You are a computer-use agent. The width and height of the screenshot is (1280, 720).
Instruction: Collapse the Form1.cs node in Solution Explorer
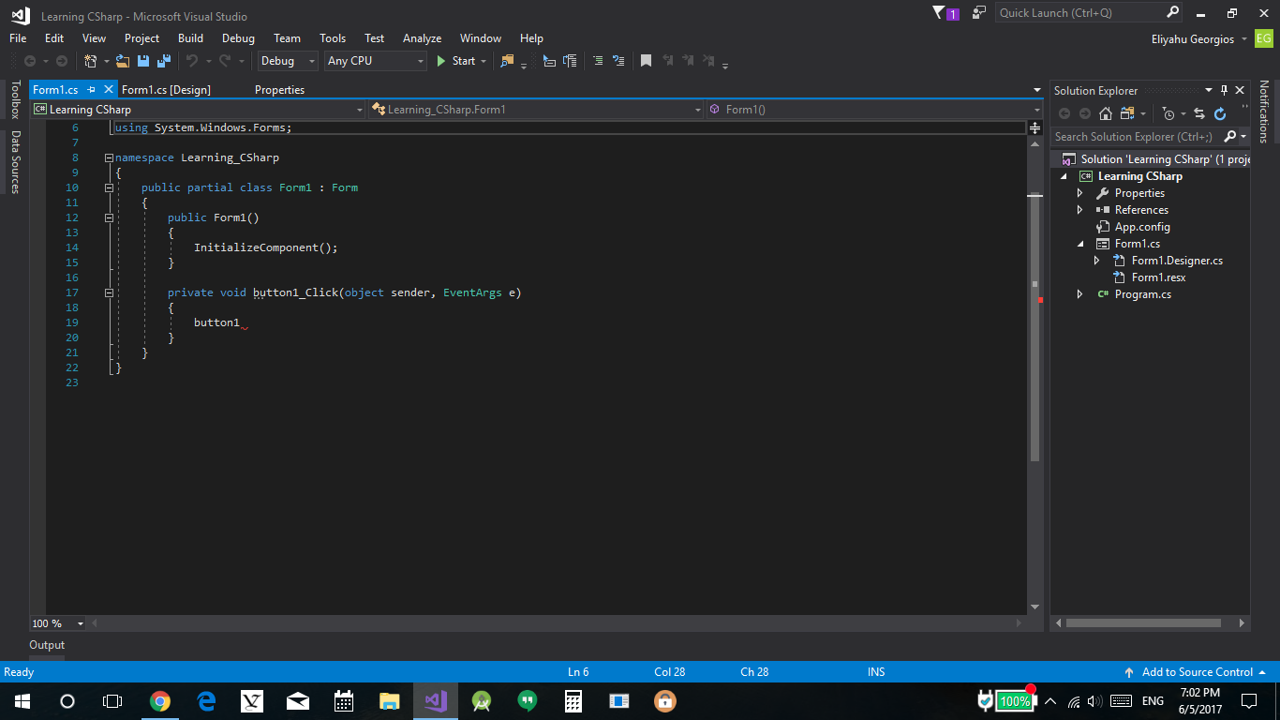pos(1079,244)
